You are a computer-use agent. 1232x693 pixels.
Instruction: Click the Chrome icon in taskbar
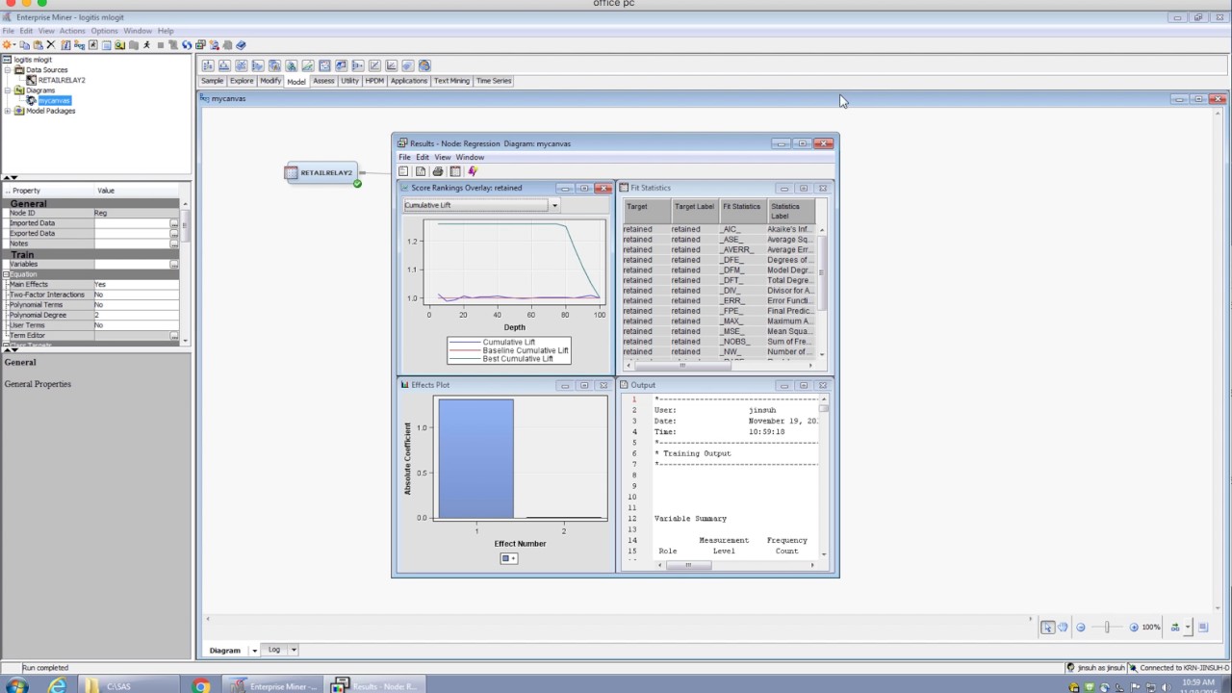[x=201, y=685]
